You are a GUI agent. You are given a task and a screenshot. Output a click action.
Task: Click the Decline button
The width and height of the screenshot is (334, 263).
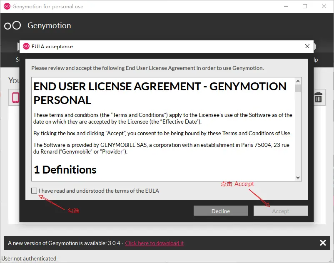coord(220,211)
